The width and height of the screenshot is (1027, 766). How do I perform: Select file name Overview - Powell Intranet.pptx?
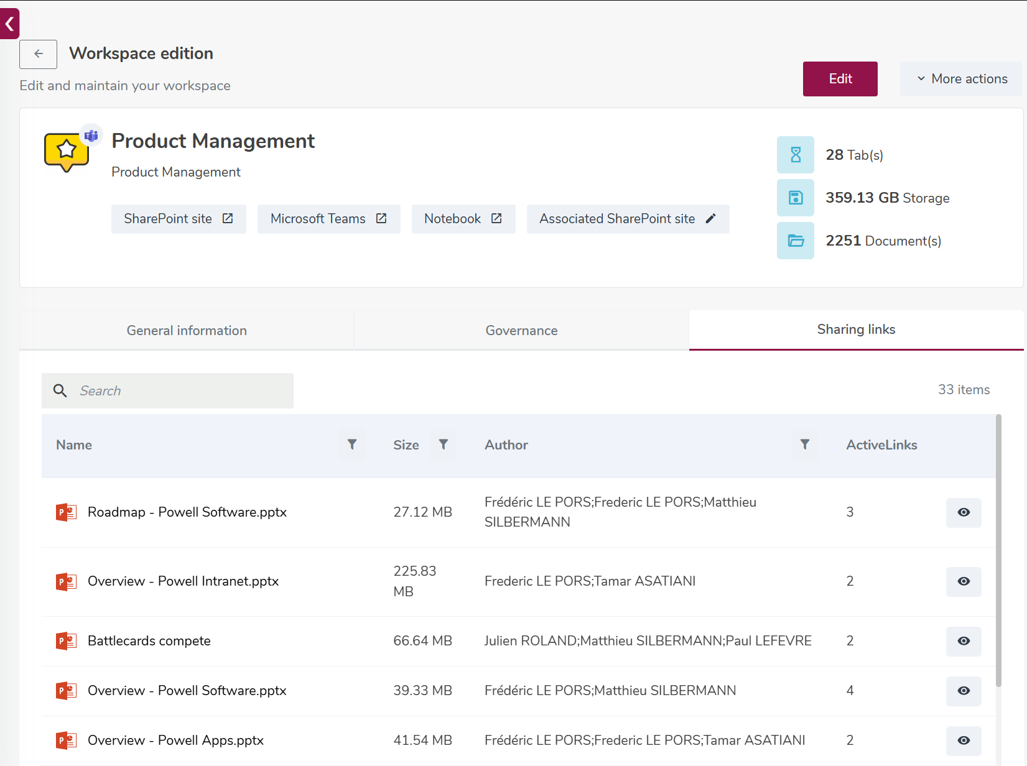pyautogui.click(x=183, y=581)
